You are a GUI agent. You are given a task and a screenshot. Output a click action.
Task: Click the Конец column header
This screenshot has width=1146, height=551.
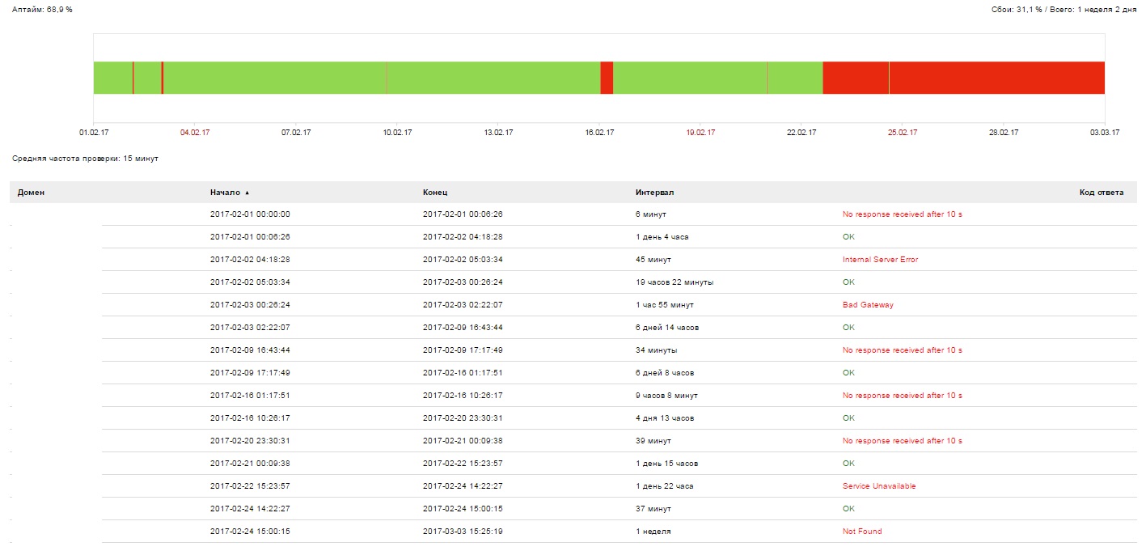(x=435, y=193)
